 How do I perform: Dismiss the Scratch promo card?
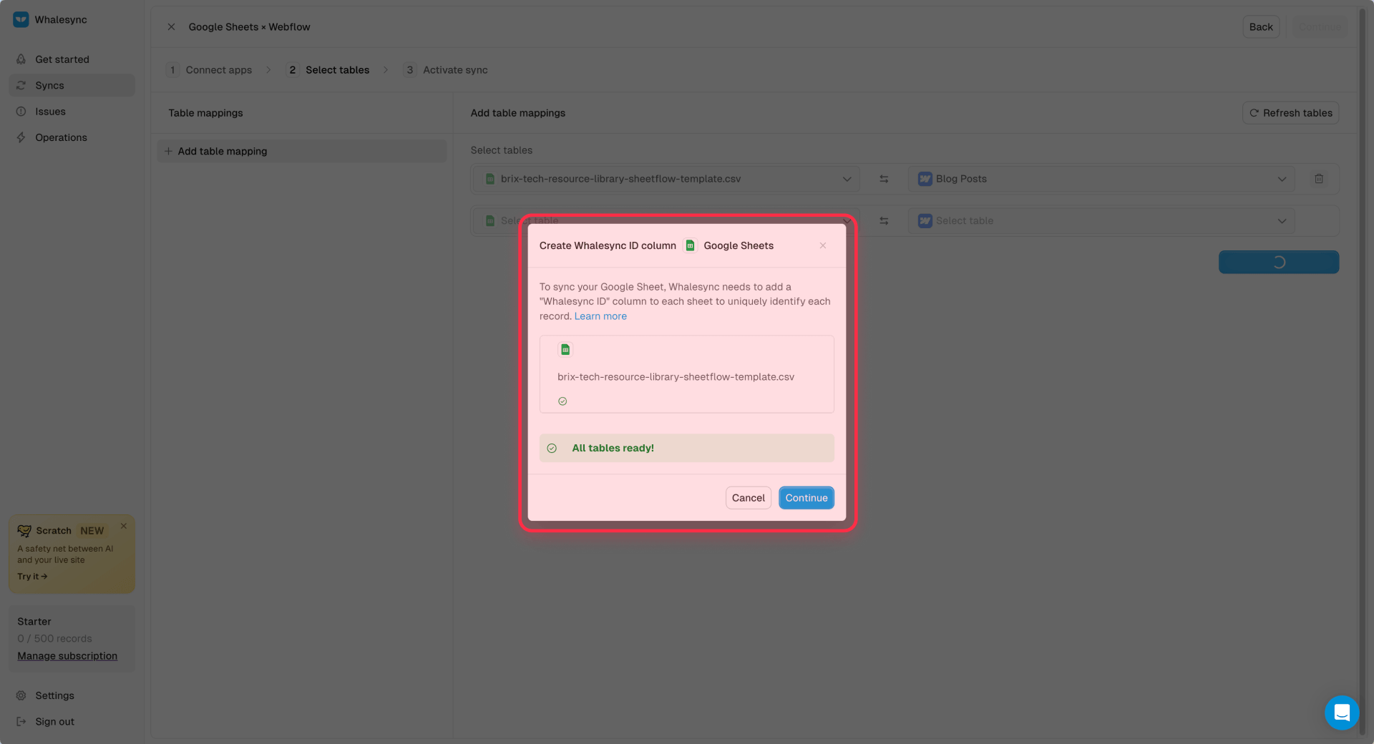(x=124, y=526)
